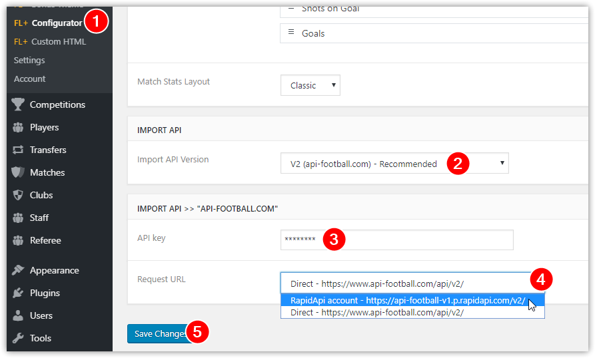Click the Appearance paintbrush icon
This screenshot has height=358, width=595.
point(18,270)
